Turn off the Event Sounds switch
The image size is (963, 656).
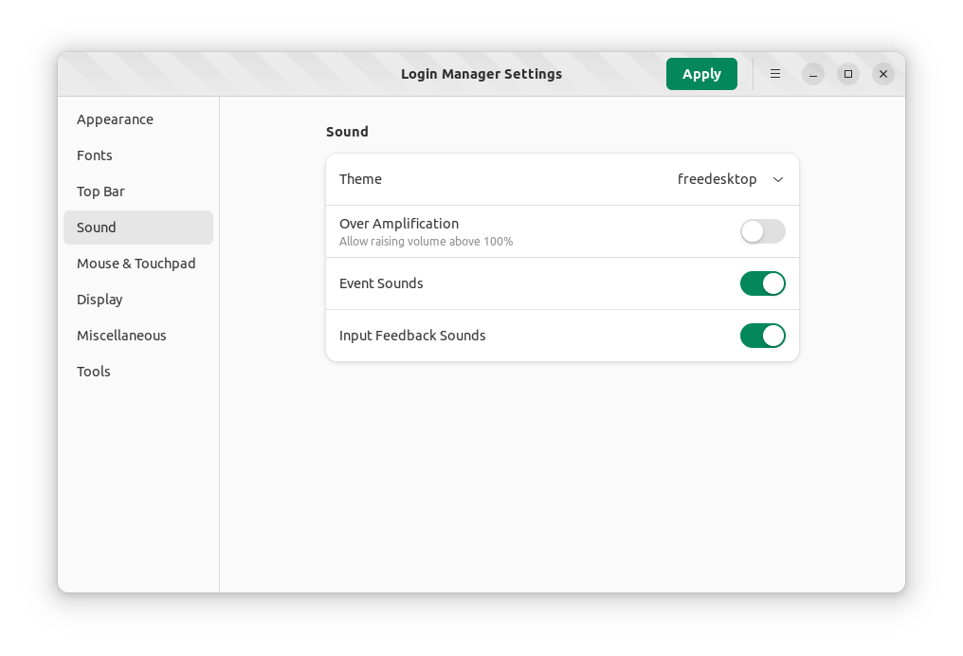pos(762,283)
